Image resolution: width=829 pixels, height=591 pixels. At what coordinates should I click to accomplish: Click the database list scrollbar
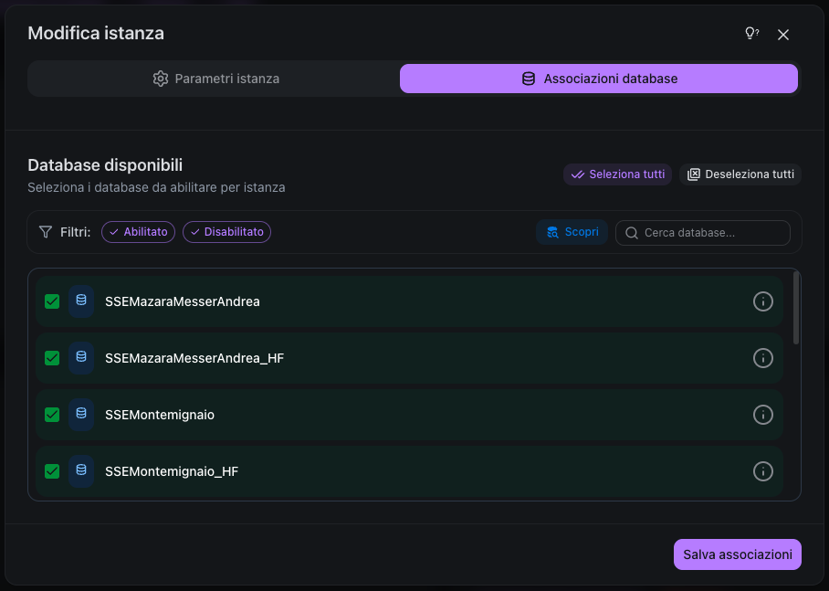[x=796, y=309]
